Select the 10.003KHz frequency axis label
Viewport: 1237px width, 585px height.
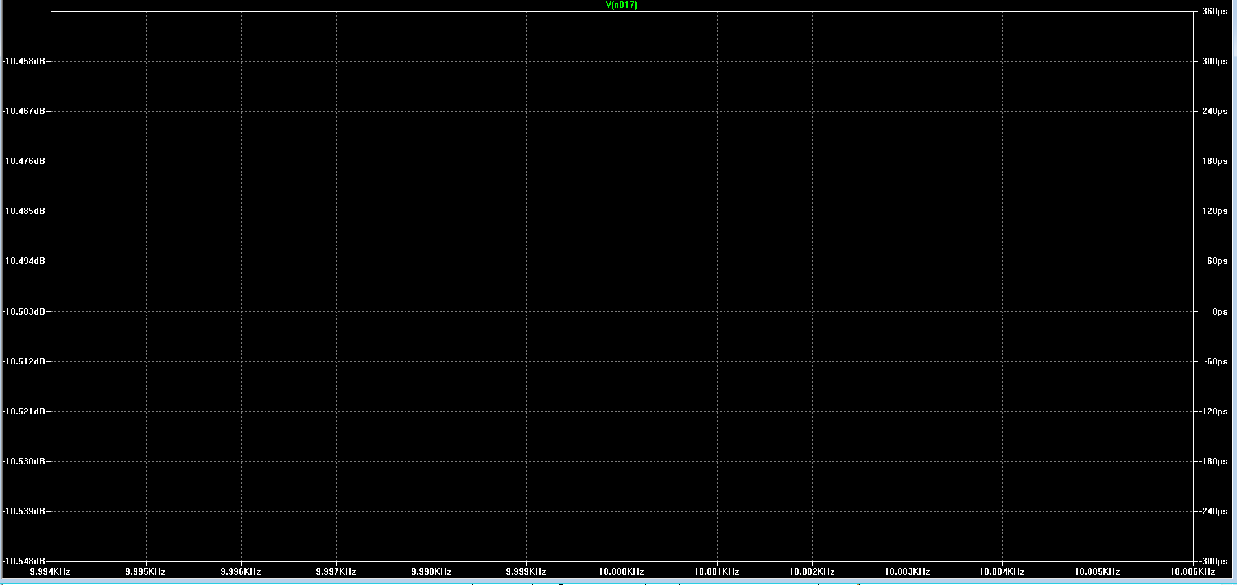tap(908, 571)
